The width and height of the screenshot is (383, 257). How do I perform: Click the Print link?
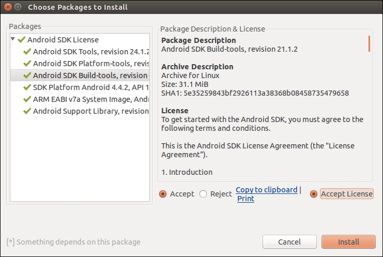tap(246, 199)
